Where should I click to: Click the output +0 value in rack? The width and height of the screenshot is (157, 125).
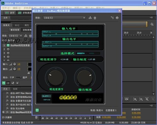19,69
